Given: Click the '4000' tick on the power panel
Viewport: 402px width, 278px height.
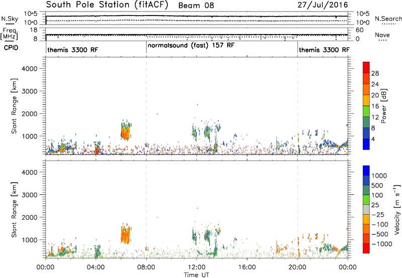Looking at the screenshot, I should [x=29, y=69].
